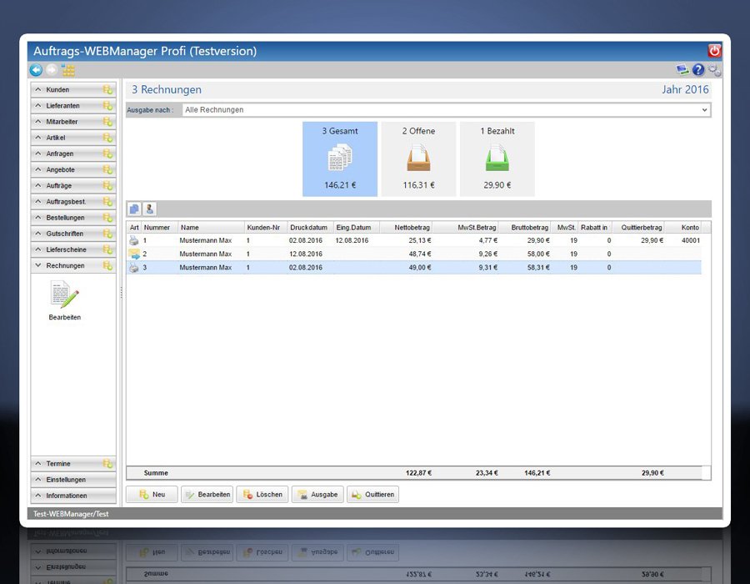Click the red power button icon

[x=714, y=51]
